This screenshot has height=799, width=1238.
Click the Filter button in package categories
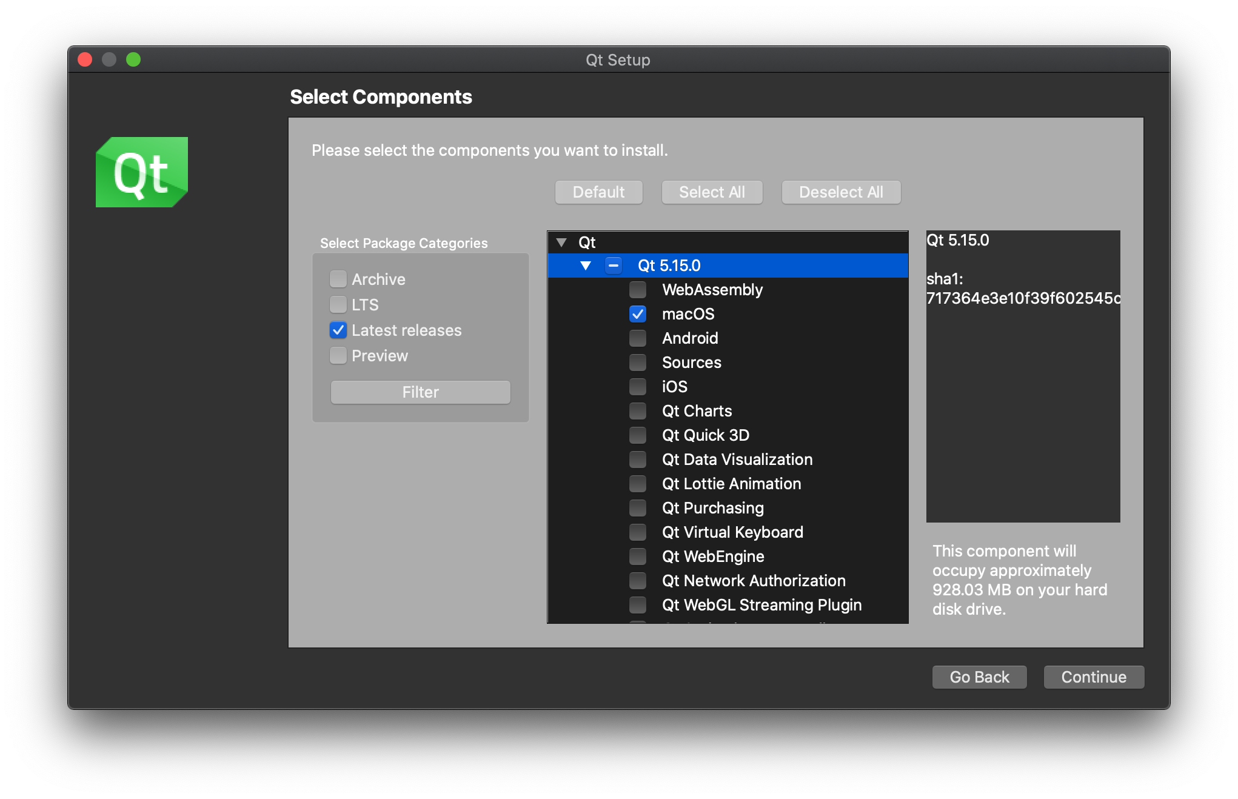(x=419, y=392)
